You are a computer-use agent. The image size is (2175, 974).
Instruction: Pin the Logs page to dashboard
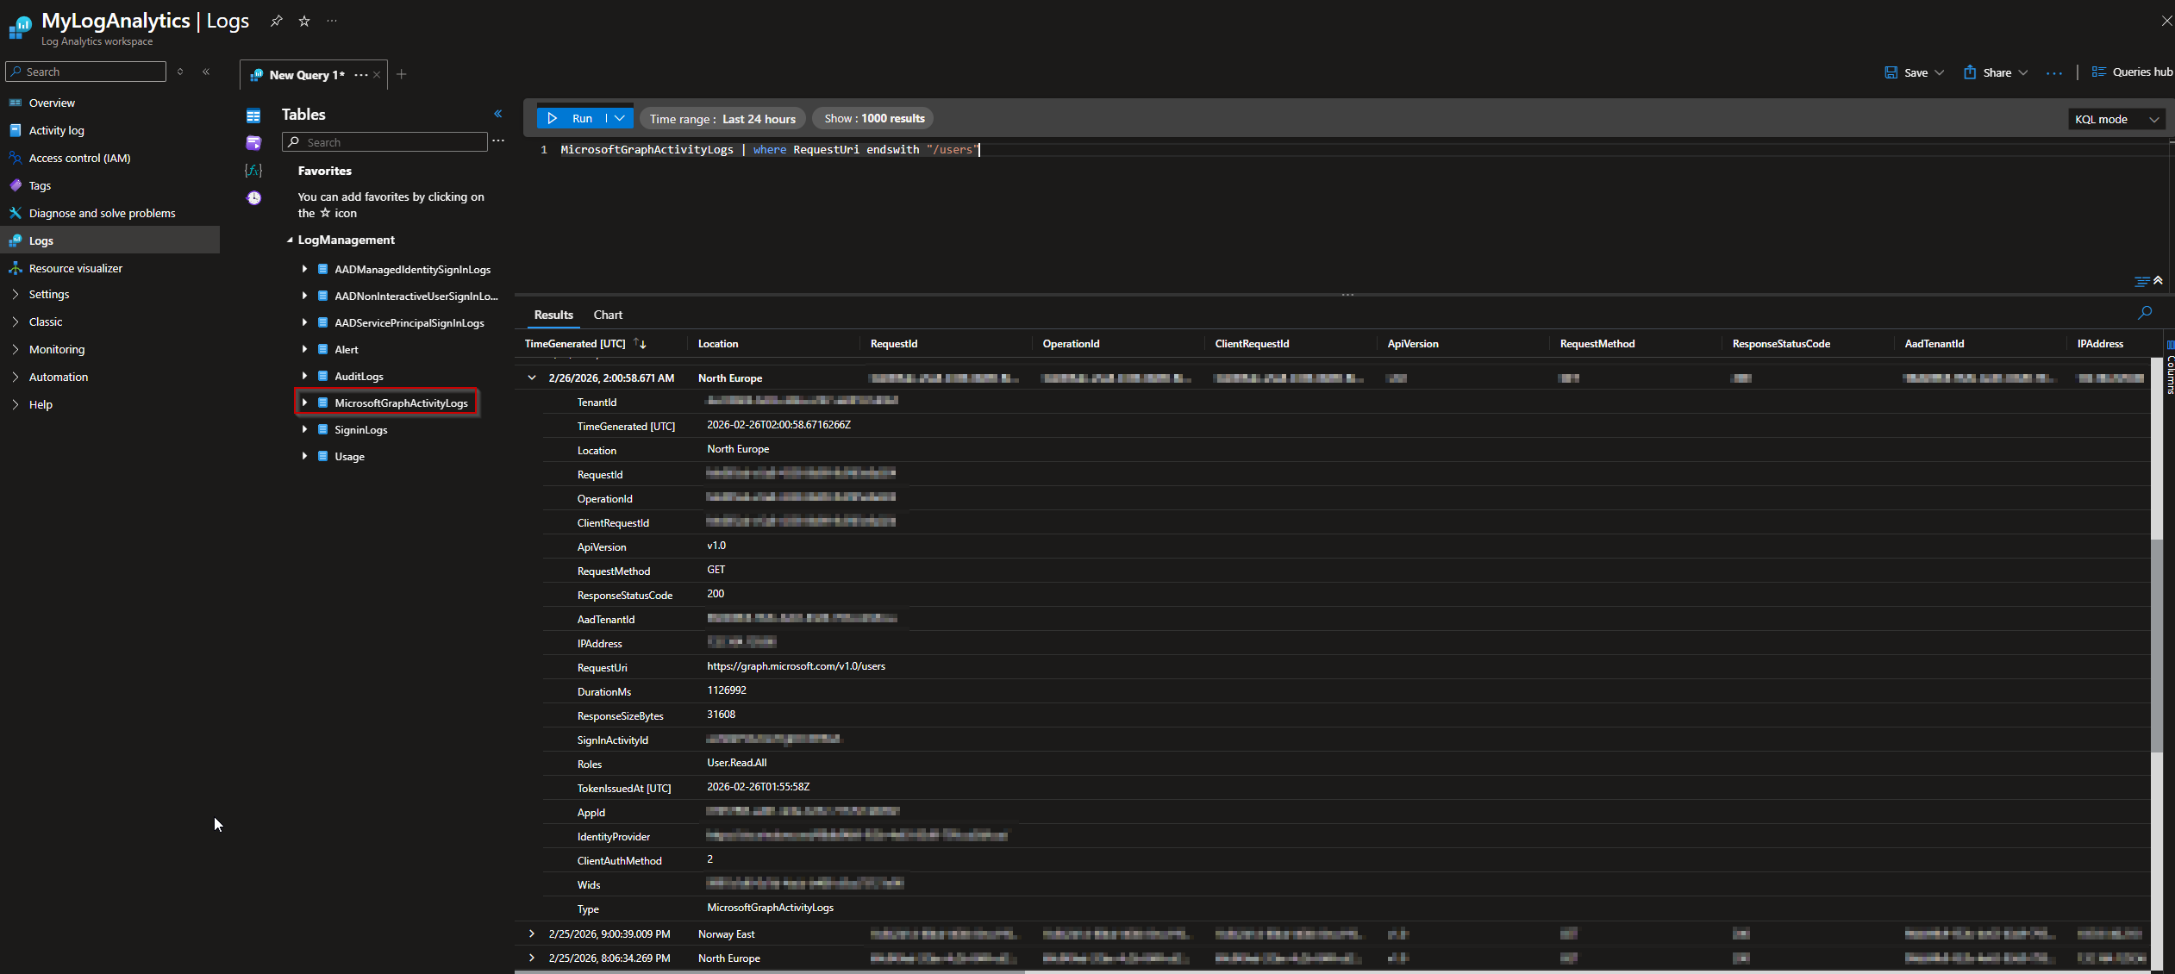276,21
